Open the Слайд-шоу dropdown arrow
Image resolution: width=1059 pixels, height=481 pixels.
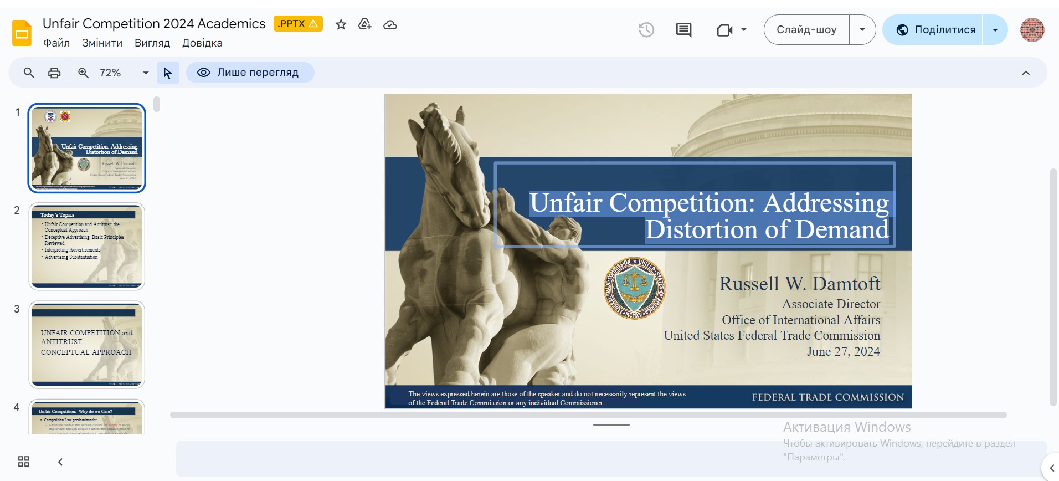coord(862,30)
